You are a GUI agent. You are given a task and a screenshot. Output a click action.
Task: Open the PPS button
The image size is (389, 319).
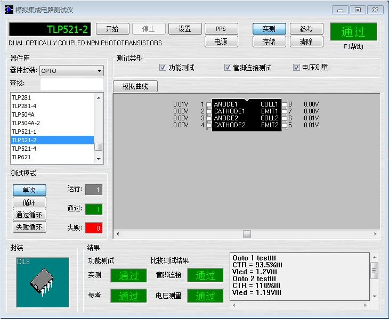221,29
